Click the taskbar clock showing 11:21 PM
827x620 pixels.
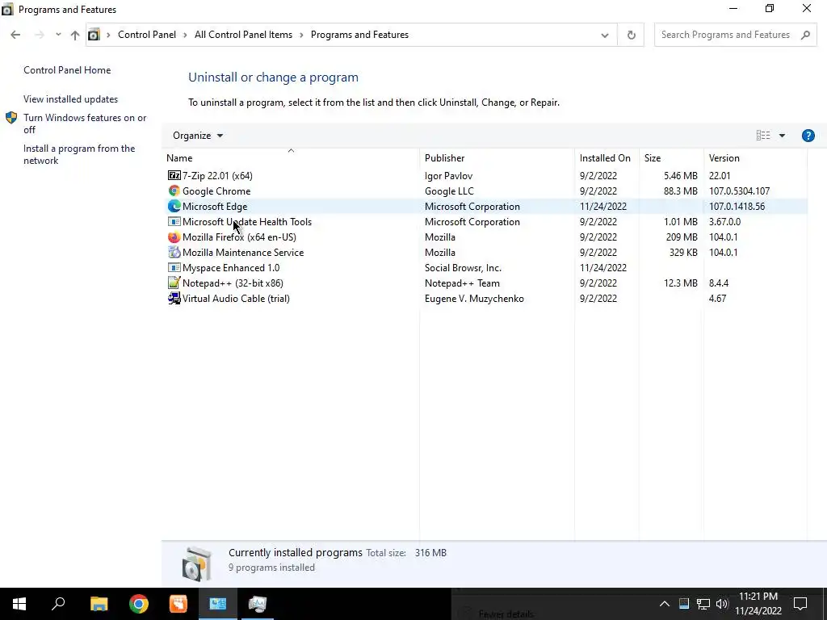[758, 604]
